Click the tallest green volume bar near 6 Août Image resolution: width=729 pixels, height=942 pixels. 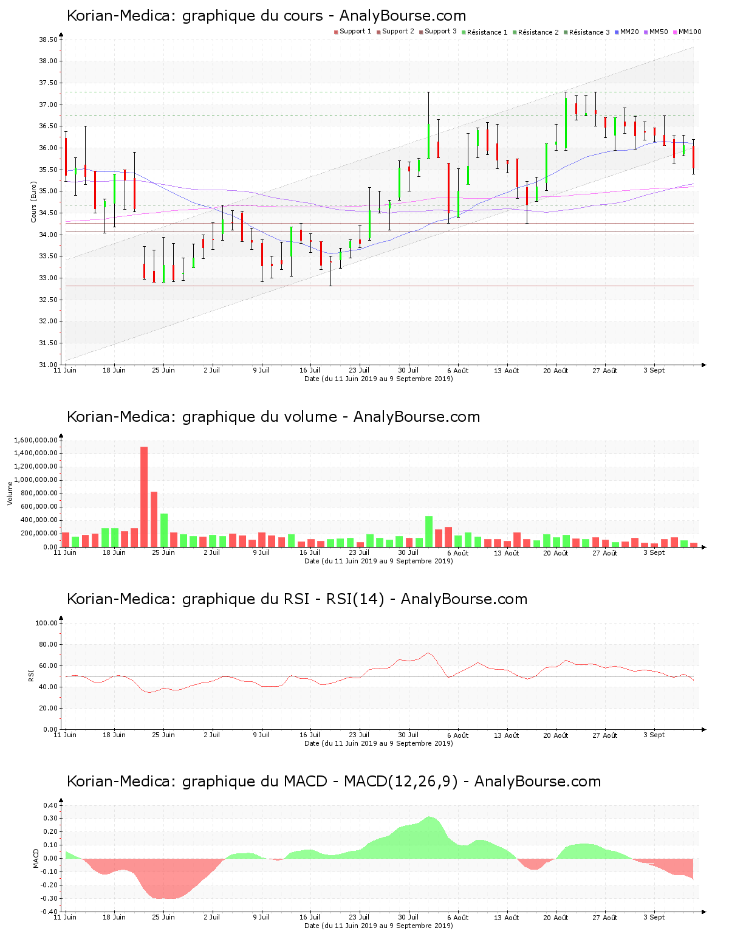pos(429,531)
